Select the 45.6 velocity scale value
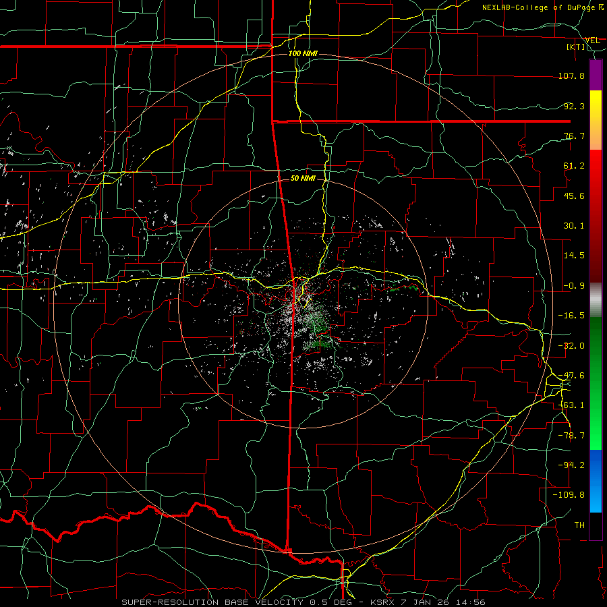 [574, 196]
